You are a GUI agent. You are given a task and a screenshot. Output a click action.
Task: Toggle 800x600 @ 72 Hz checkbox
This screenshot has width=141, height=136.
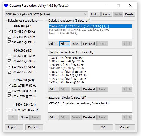coord(9,67)
